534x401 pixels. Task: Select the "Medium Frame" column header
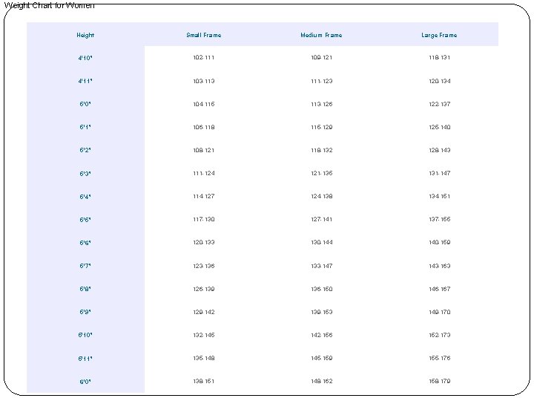[321, 35]
